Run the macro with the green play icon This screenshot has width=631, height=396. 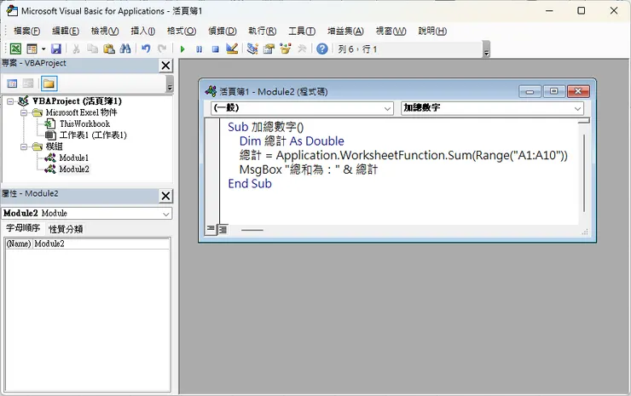[x=182, y=49]
